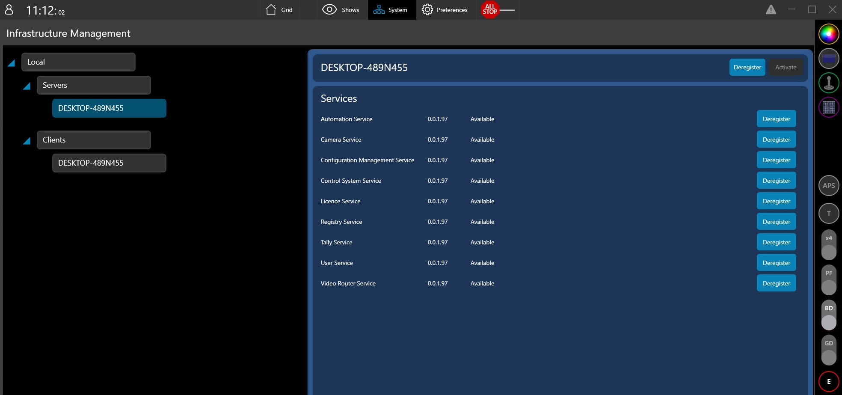842x395 pixels.
Task: Toggle the PF switch
Action: point(828,280)
